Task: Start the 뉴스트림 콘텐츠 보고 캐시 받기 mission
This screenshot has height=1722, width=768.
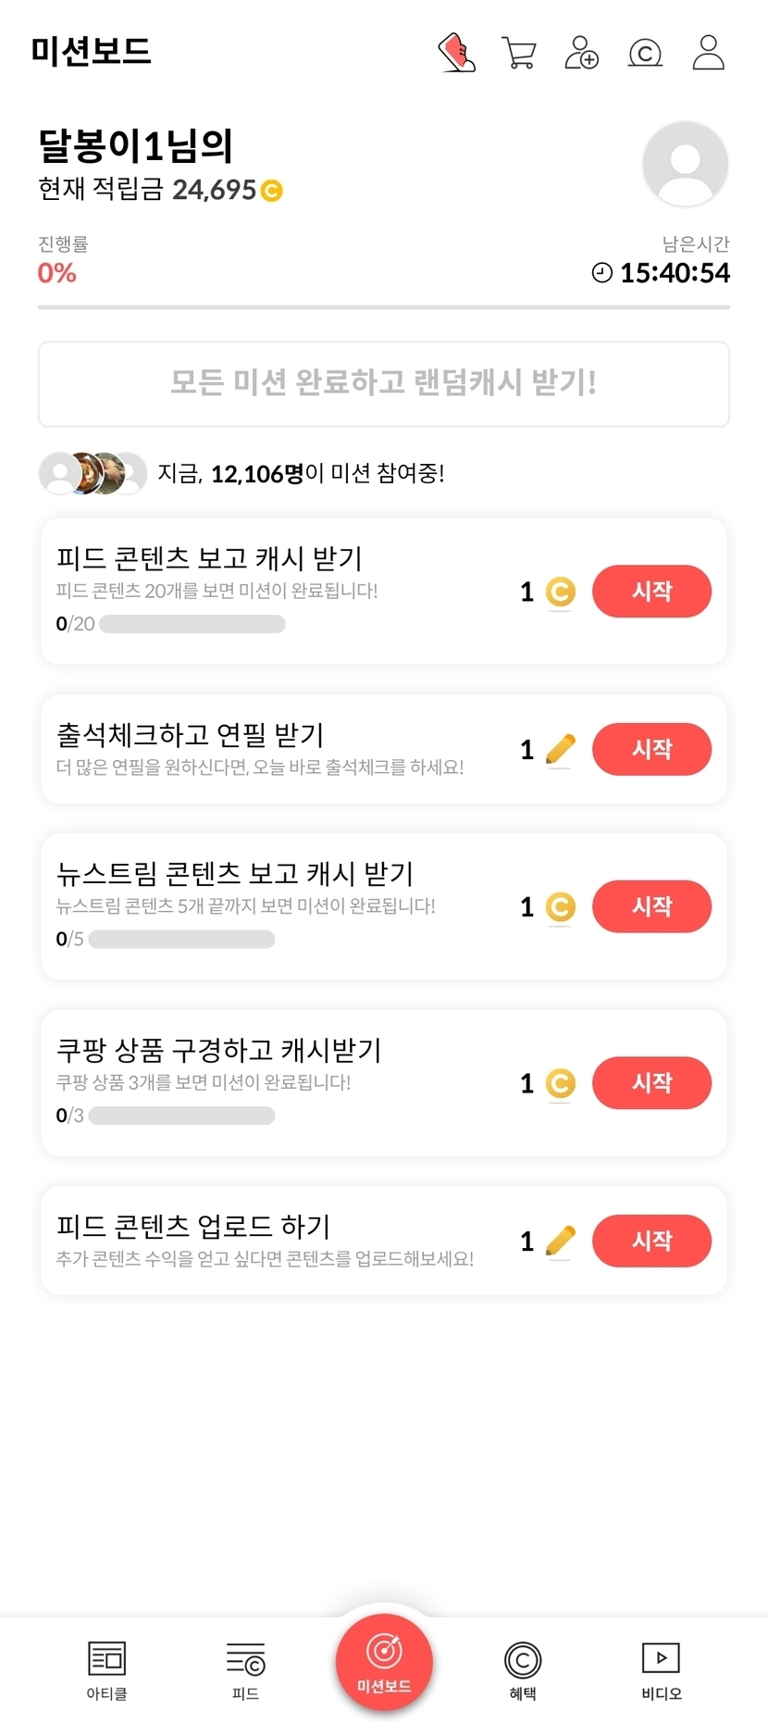Action: pos(651,906)
